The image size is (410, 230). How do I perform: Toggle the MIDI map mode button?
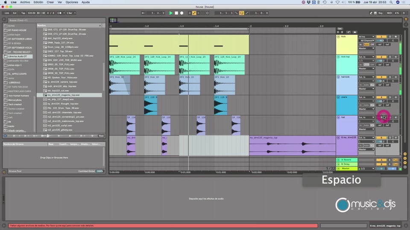click(389, 13)
